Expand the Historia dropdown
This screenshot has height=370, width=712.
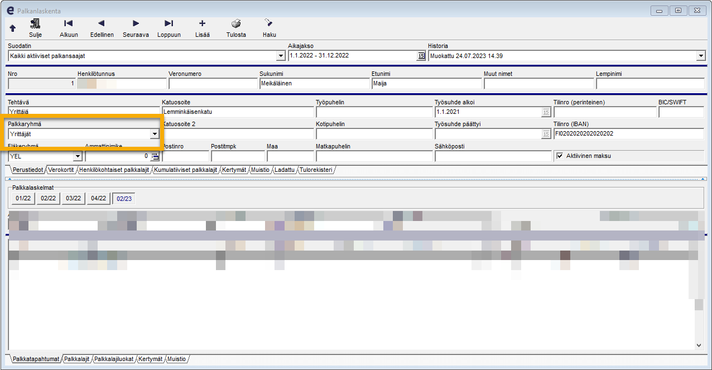(701, 56)
